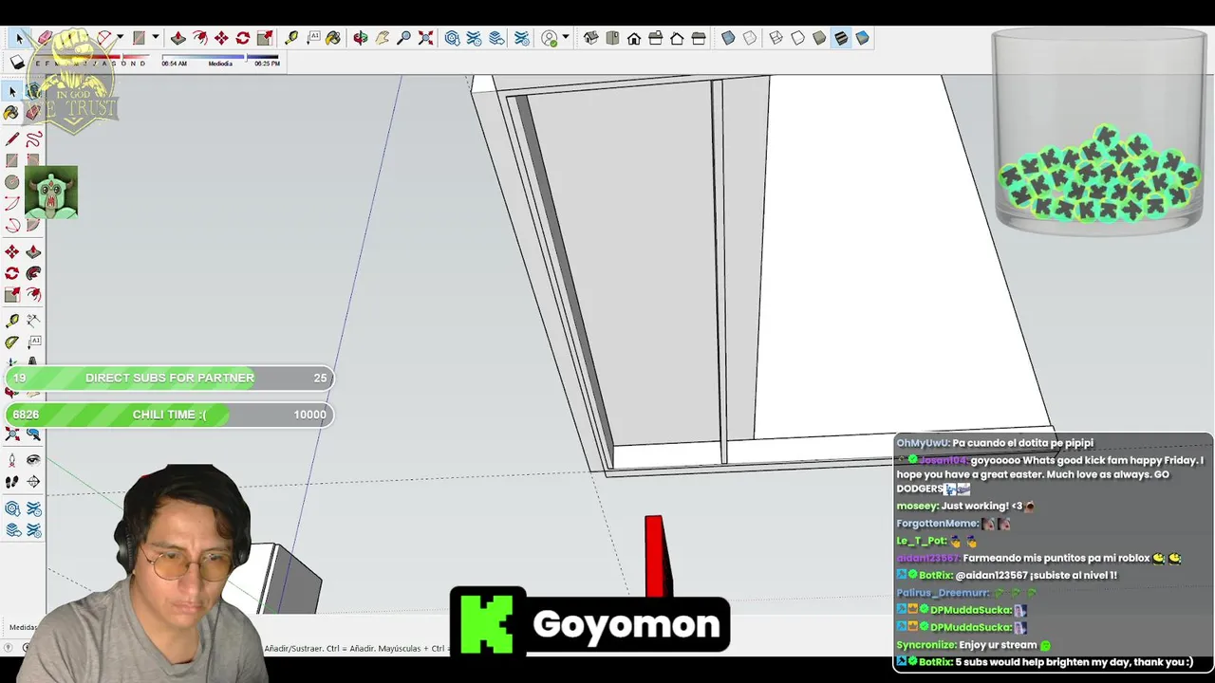Click the red object in viewport
Viewport: 1215px width, 683px height.
(657, 556)
